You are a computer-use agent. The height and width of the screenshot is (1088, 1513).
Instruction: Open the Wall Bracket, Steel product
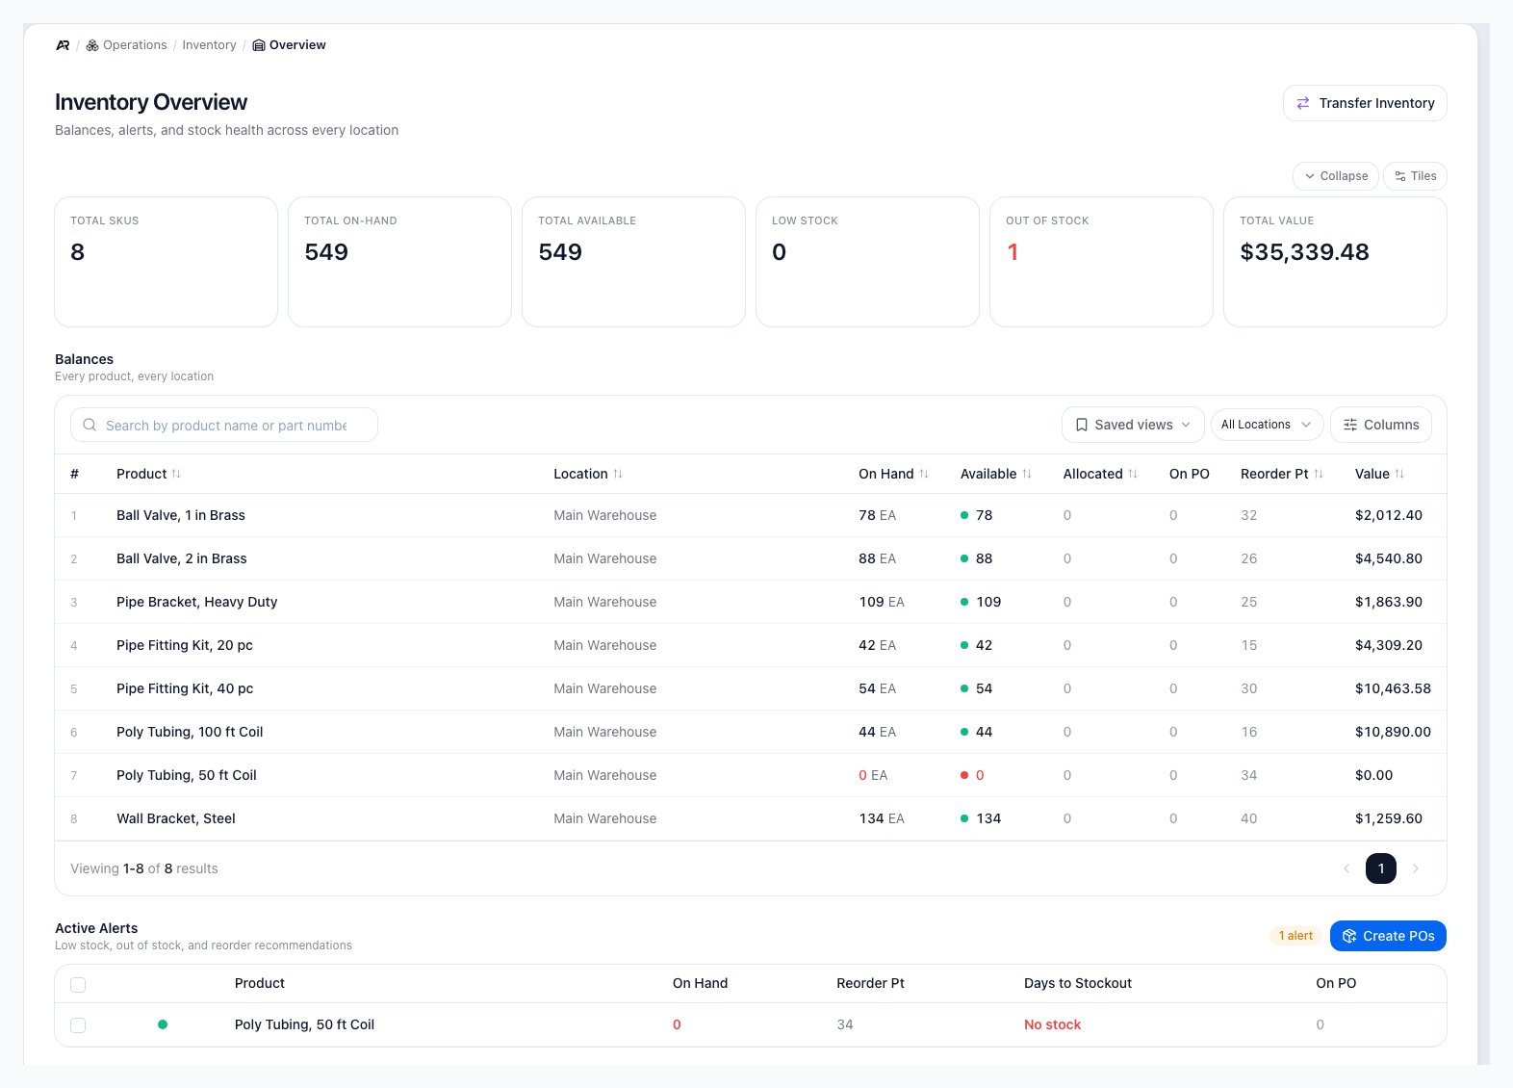(x=176, y=818)
